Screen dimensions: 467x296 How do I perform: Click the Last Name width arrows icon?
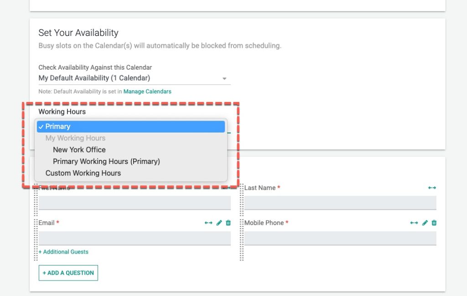pyautogui.click(x=432, y=188)
